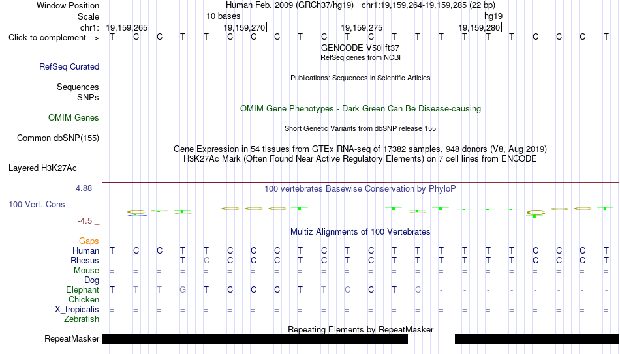The width and height of the screenshot is (620, 354).
Task: Click the 'Chicken' species label
Action: (x=84, y=299)
